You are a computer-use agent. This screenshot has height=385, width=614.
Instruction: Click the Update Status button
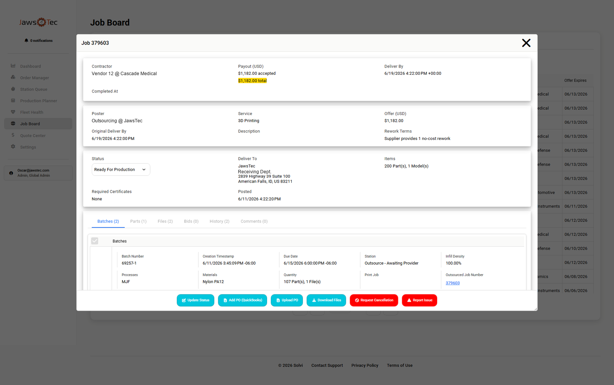pos(195,300)
